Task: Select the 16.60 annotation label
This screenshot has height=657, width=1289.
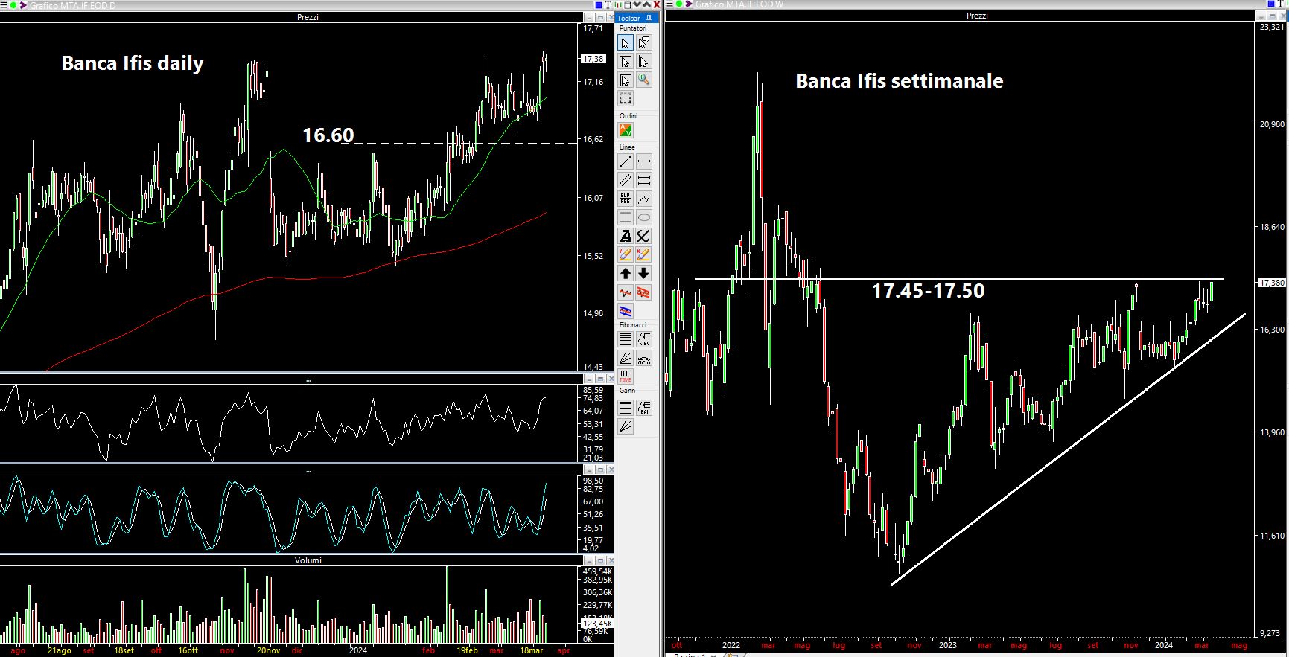Action: pos(328,135)
